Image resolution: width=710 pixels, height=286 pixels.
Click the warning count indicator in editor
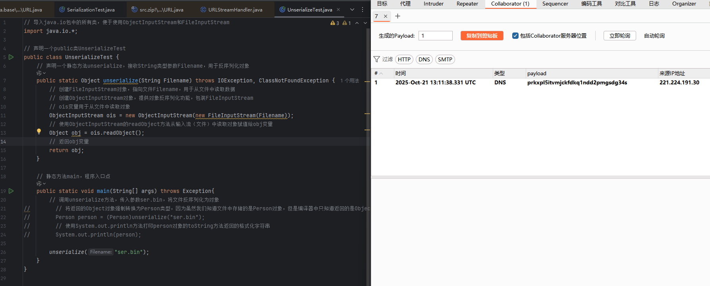335,23
